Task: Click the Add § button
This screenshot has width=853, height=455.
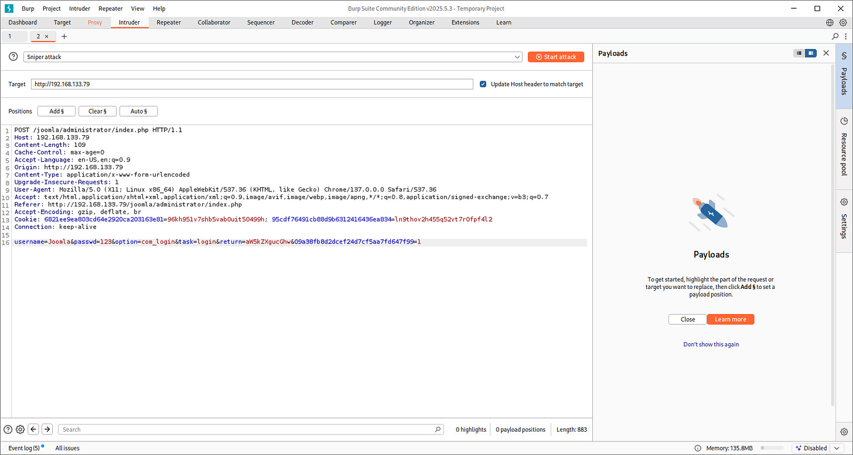Action: tap(56, 111)
